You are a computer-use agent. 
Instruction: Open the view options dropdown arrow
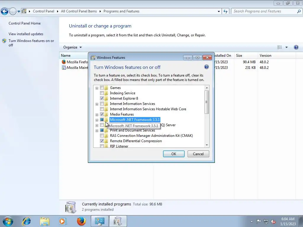286,47
